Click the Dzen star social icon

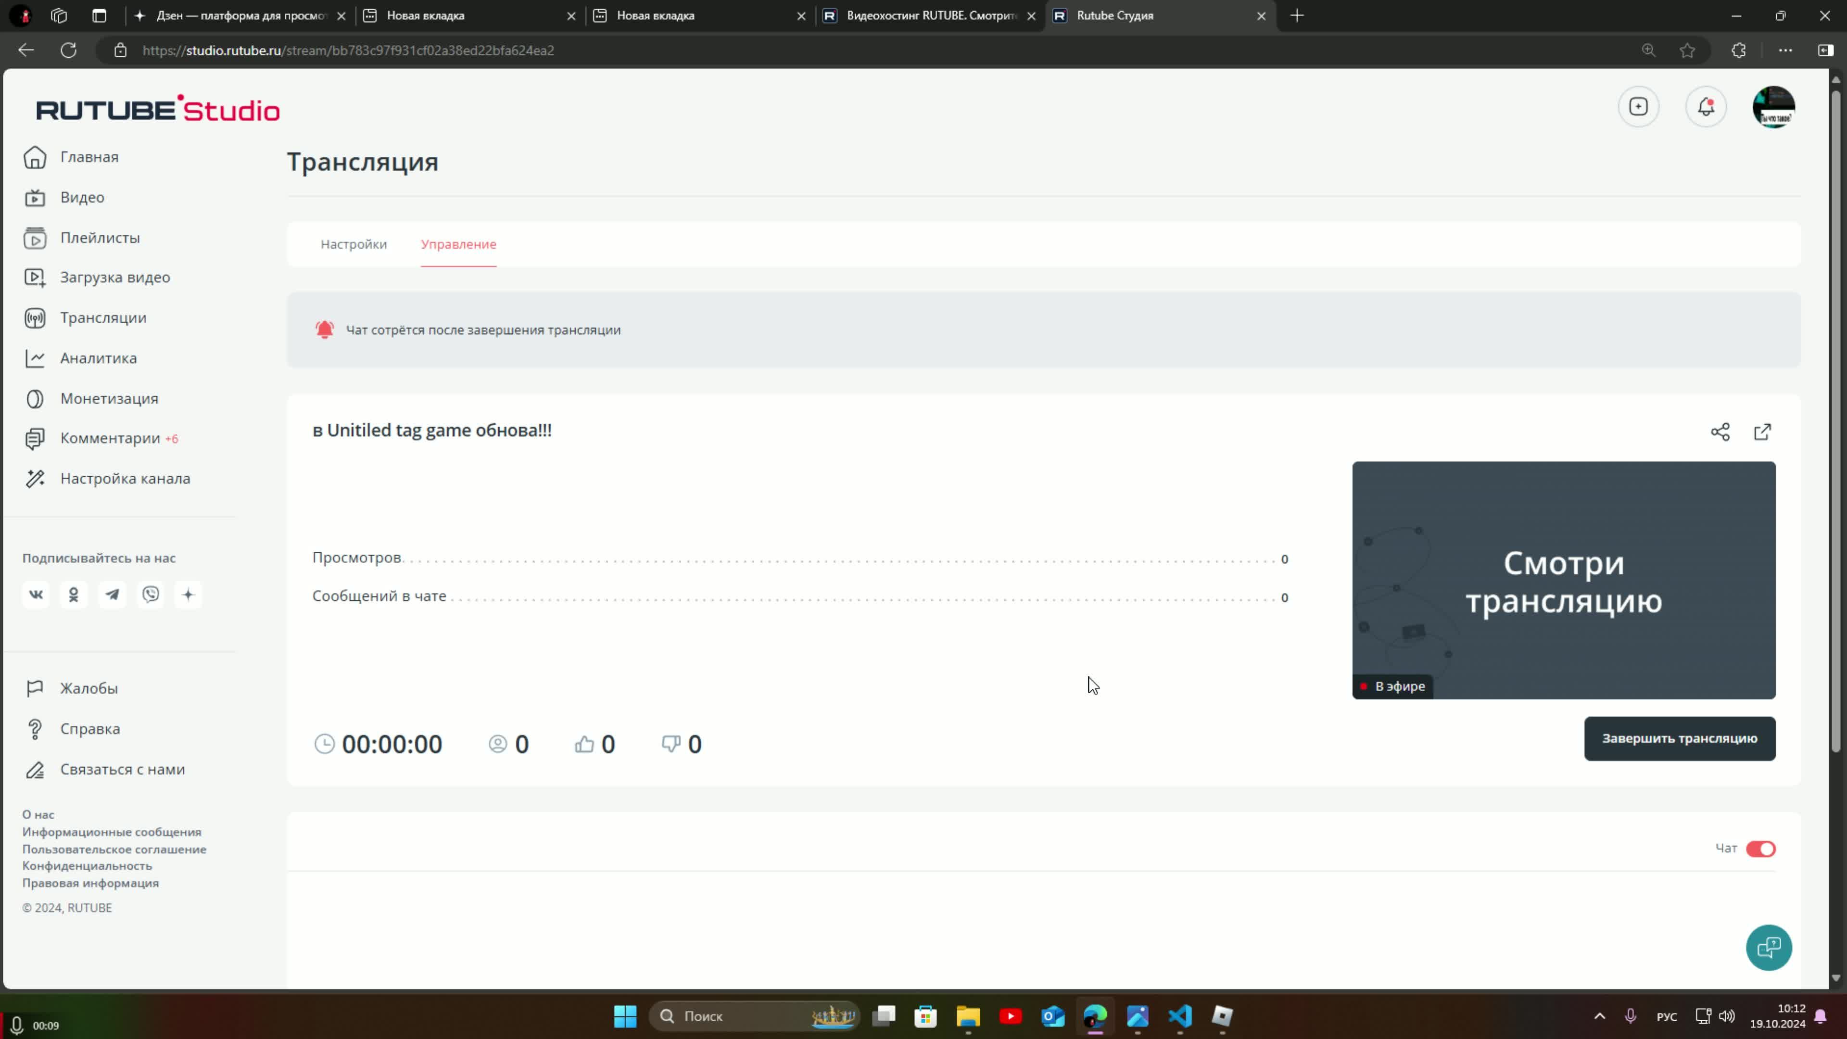point(189,595)
